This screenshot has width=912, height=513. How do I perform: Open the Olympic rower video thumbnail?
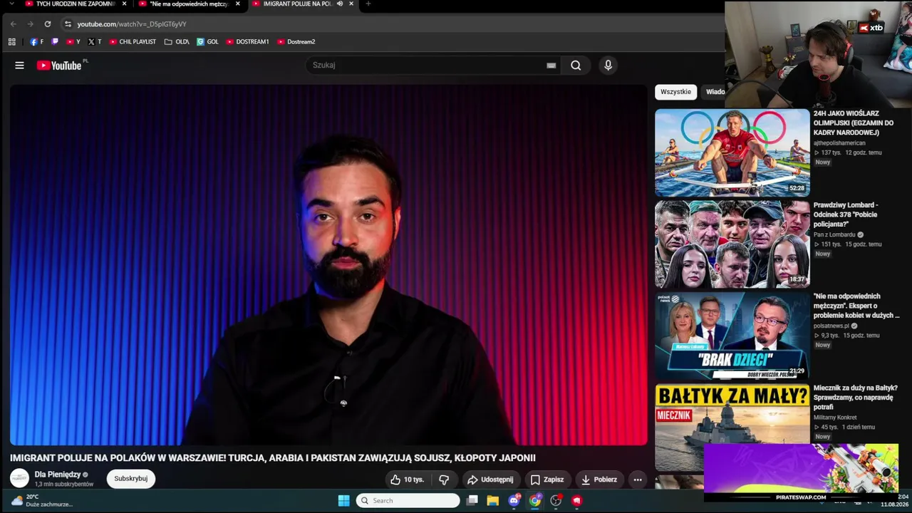tap(732, 152)
